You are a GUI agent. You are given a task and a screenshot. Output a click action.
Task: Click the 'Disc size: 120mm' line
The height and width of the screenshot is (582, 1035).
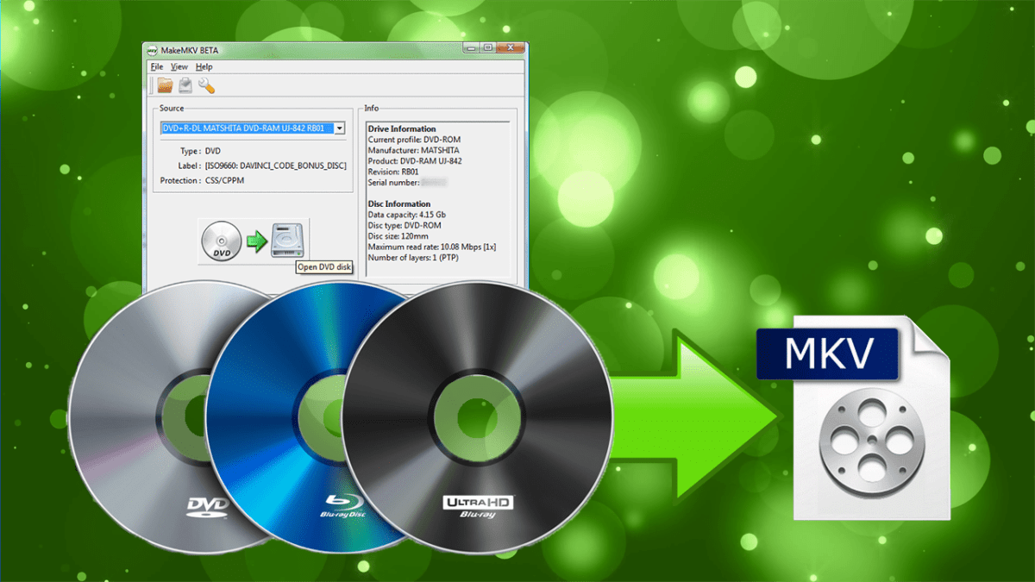coord(398,235)
